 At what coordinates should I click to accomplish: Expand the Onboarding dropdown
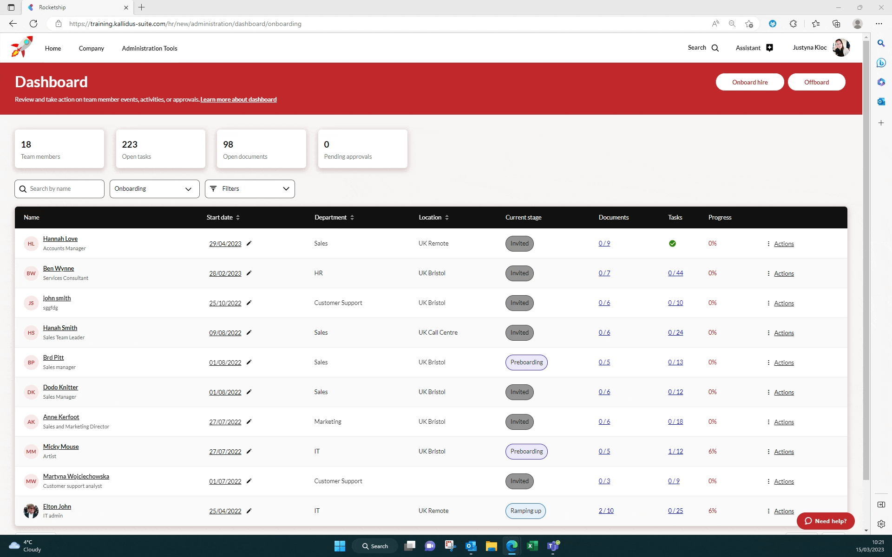[x=154, y=189]
